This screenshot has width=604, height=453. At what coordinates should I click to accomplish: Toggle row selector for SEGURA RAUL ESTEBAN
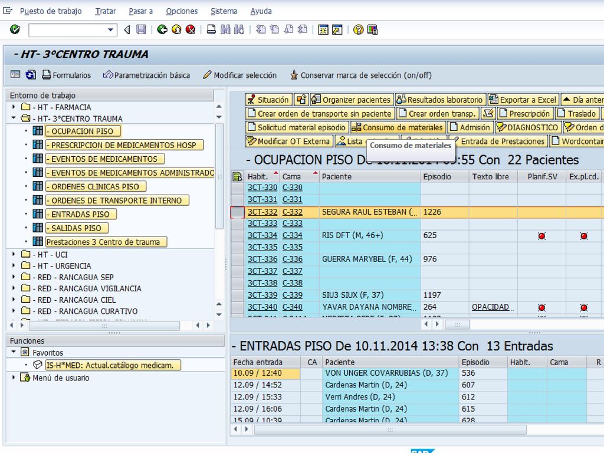tap(237, 212)
